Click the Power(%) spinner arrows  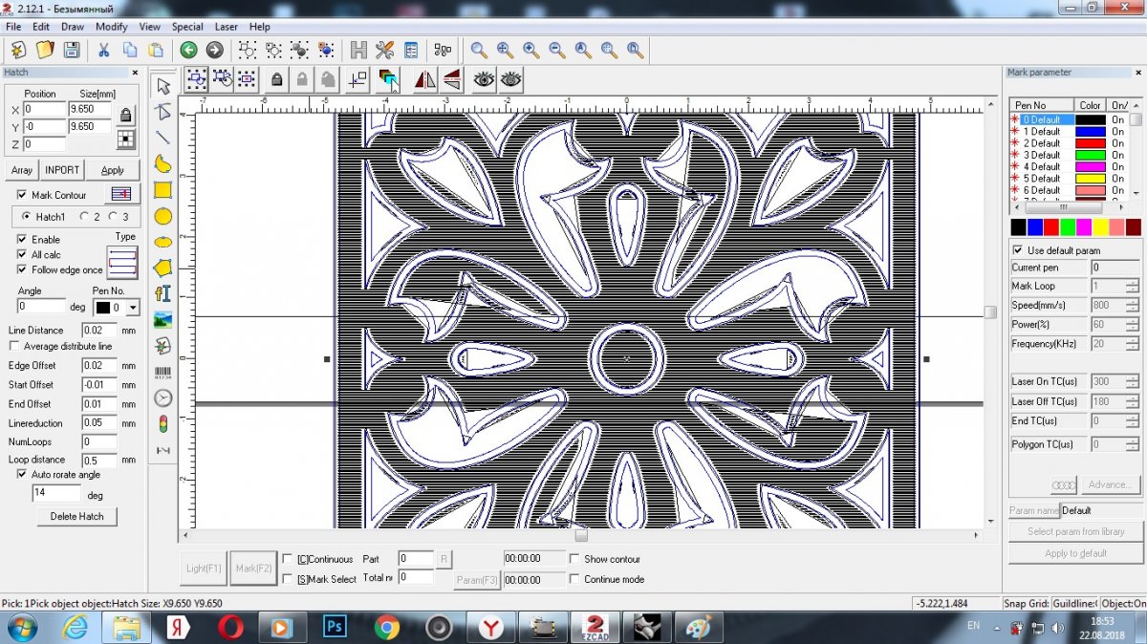(1132, 325)
